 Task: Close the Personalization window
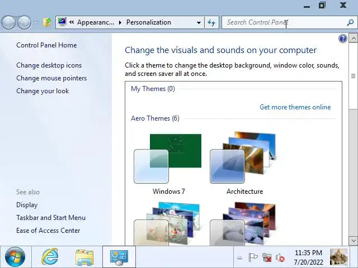pyautogui.click(x=343, y=5)
